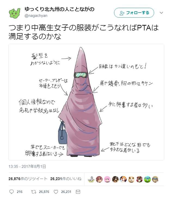Open ゆっくり北九州の人ことながの display name
174x201 pixels.
60,9
